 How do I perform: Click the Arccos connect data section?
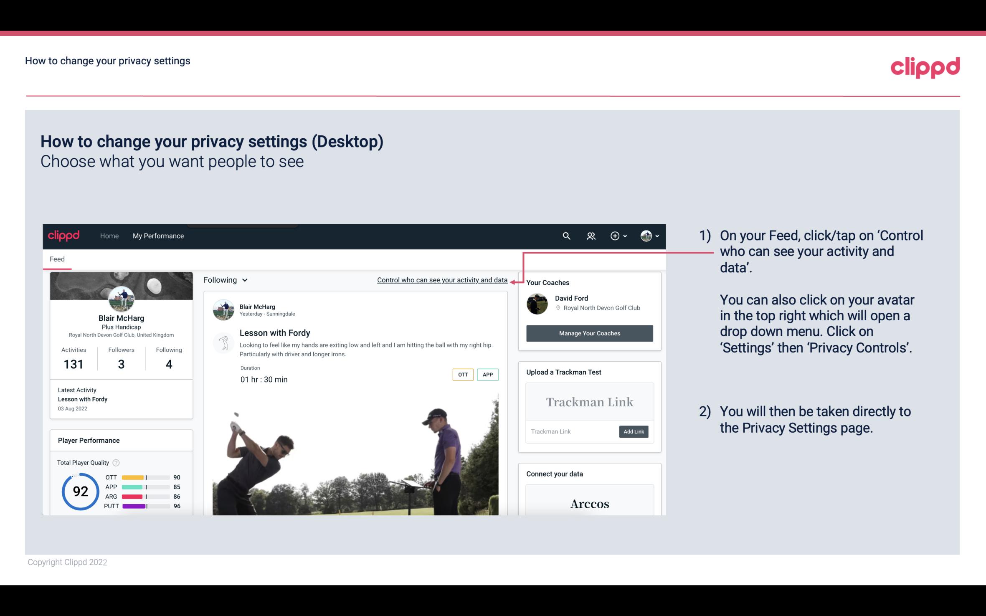coord(589,502)
